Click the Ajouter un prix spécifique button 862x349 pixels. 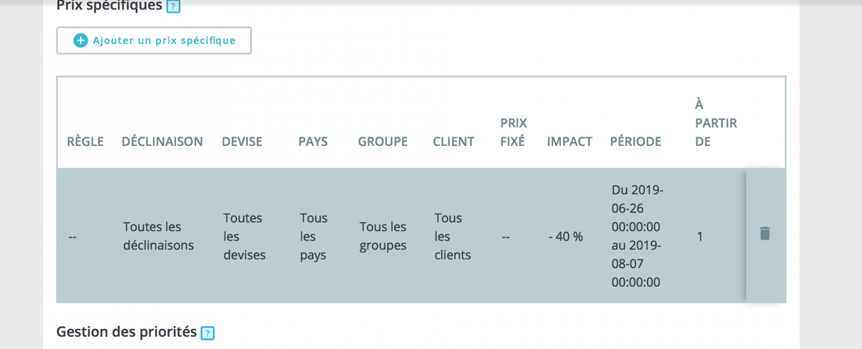tap(154, 40)
